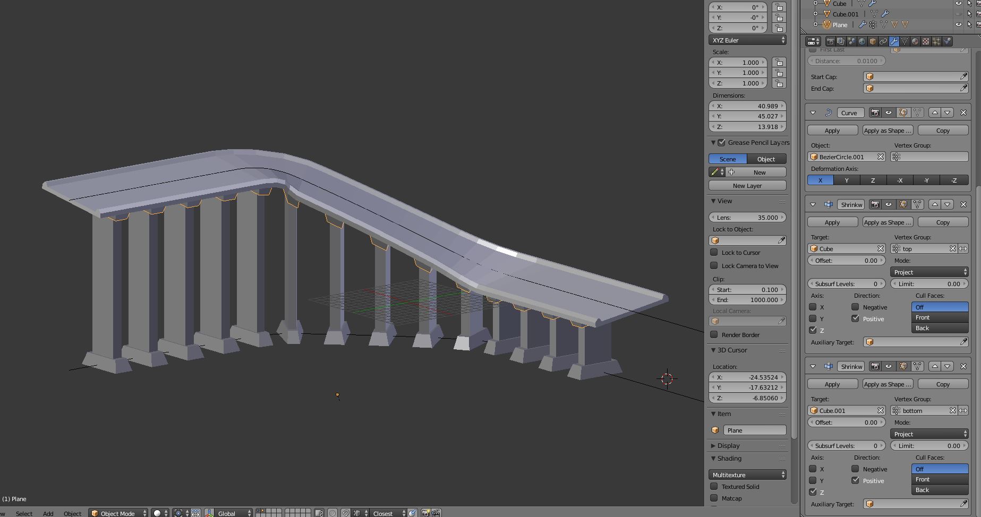Click Apply on the Curve modifier

coord(832,130)
